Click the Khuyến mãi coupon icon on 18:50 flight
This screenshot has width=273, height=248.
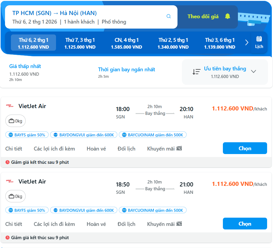pos(179,224)
